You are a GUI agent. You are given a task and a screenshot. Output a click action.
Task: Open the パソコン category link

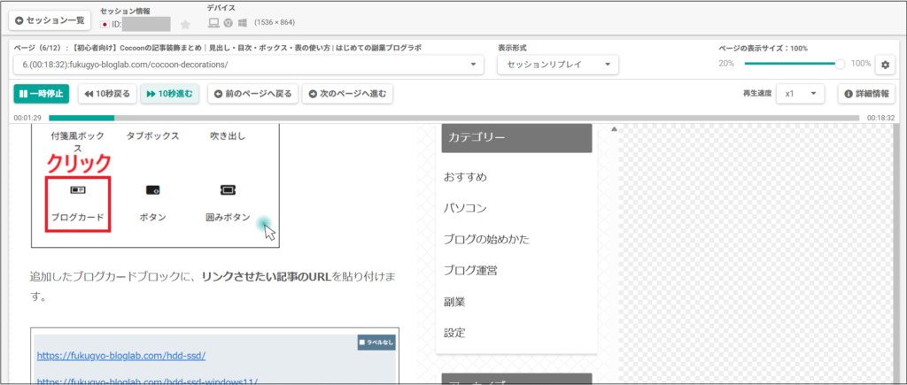[x=465, y=208]
